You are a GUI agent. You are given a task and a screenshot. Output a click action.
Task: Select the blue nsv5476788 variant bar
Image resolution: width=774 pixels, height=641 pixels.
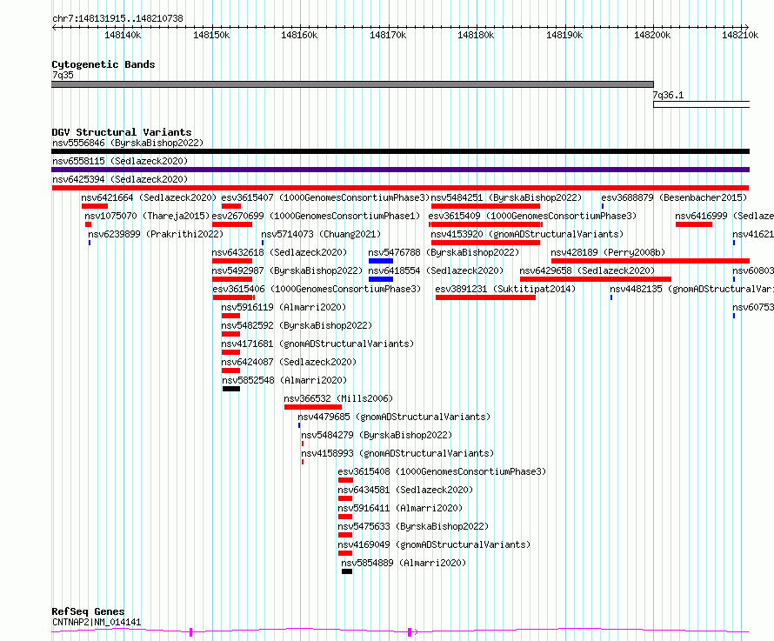(381, 261)
